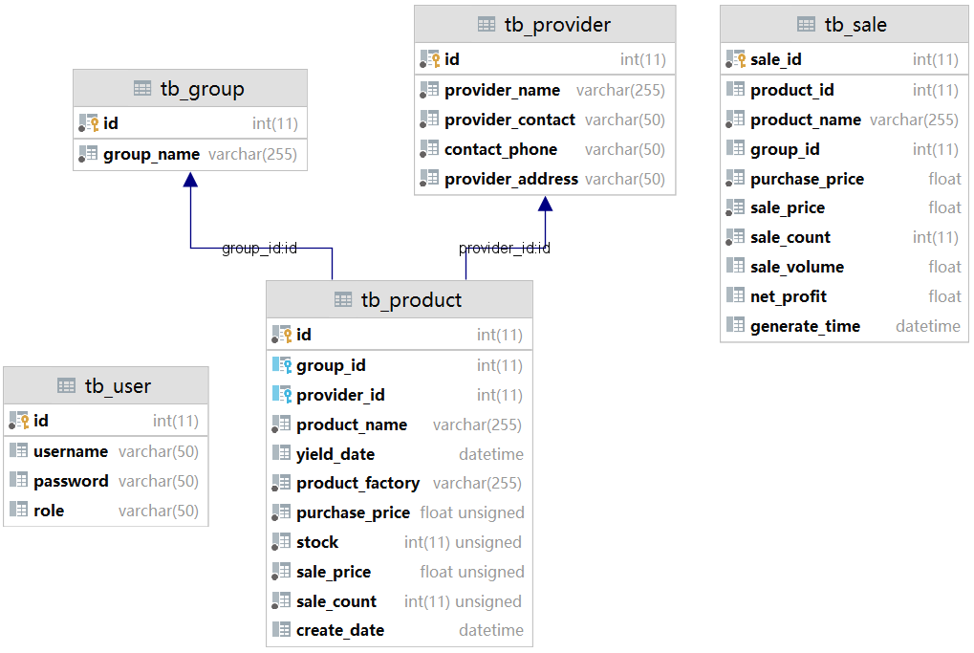
Task: Select the purchase_price column in tb_product
Action: (x=353, y=512)
